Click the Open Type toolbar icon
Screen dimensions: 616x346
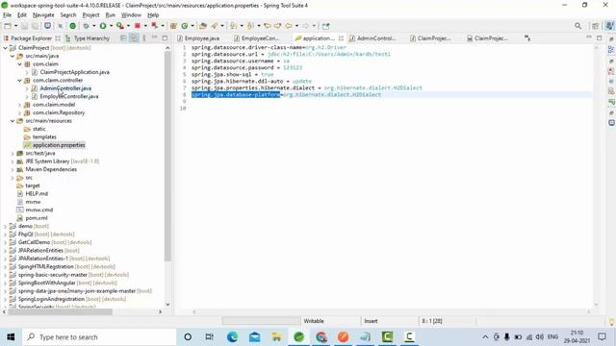click(203, 26)
